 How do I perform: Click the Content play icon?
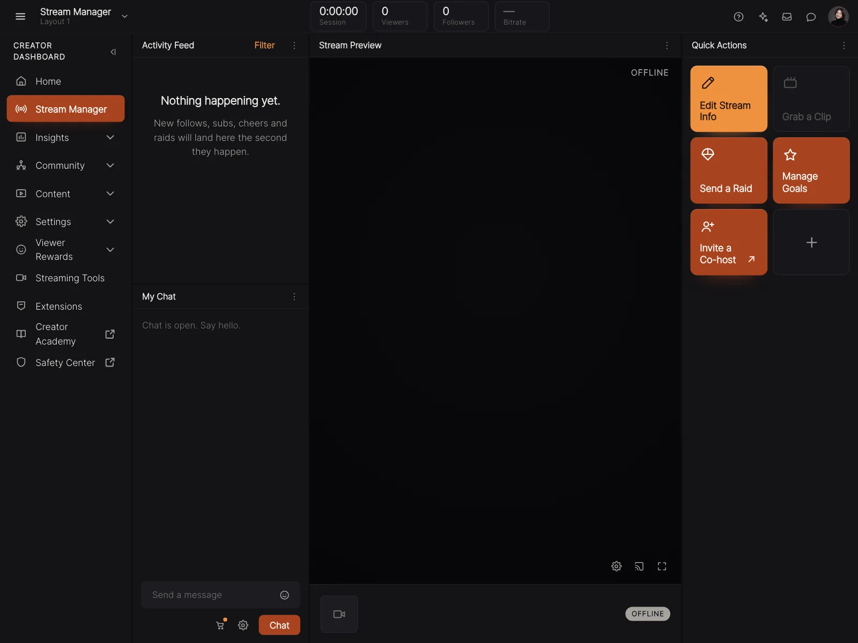coord(21,193)
